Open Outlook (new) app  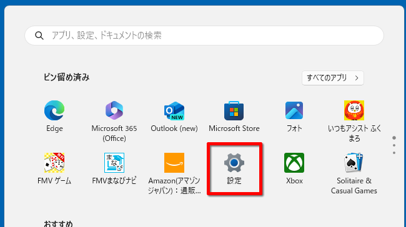[174, 117]
